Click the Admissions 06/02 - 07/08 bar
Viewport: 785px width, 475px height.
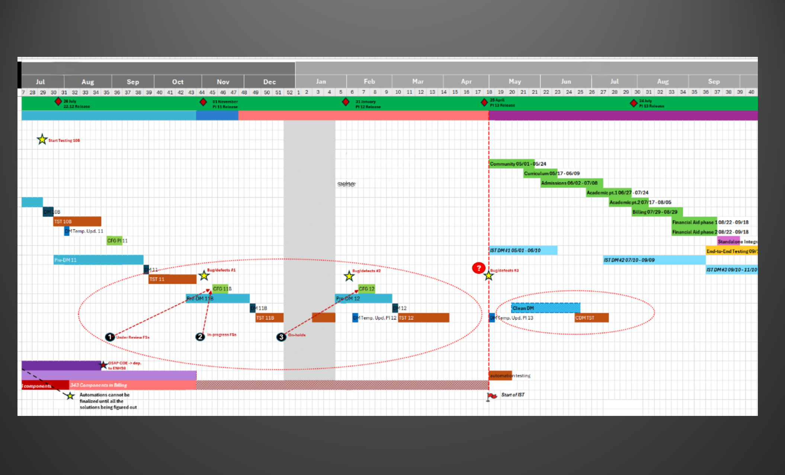(x=572, y=183)
